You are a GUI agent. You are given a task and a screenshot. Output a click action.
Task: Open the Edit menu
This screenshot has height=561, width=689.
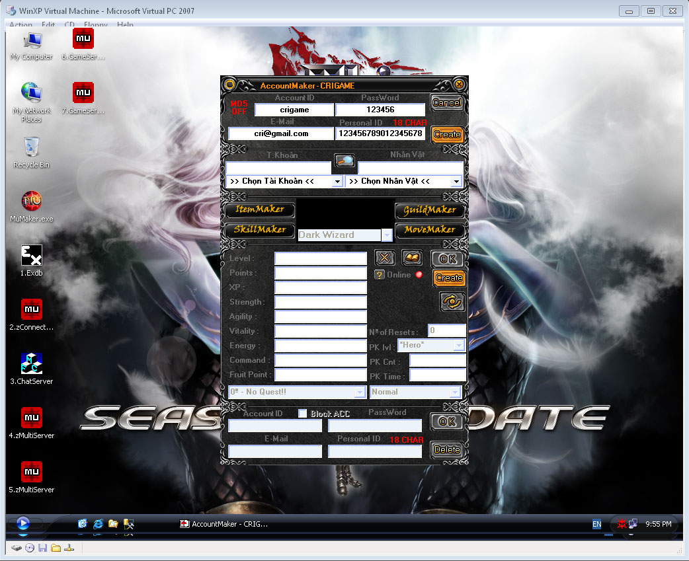click(x=48, y=24)
